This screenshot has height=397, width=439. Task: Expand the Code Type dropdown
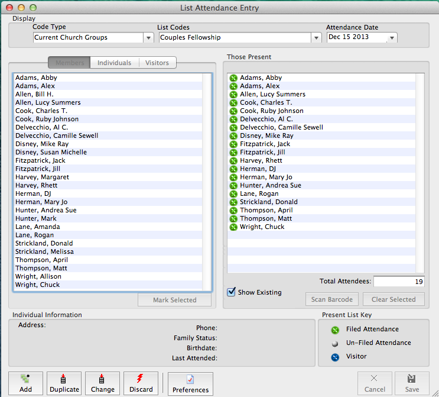[148, 38]
